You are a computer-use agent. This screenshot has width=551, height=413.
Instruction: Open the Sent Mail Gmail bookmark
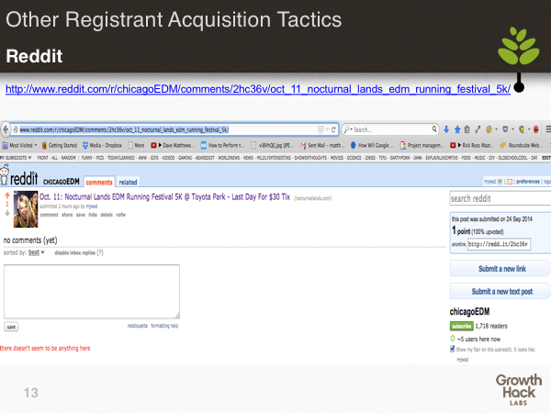click(x=322, y=145)
